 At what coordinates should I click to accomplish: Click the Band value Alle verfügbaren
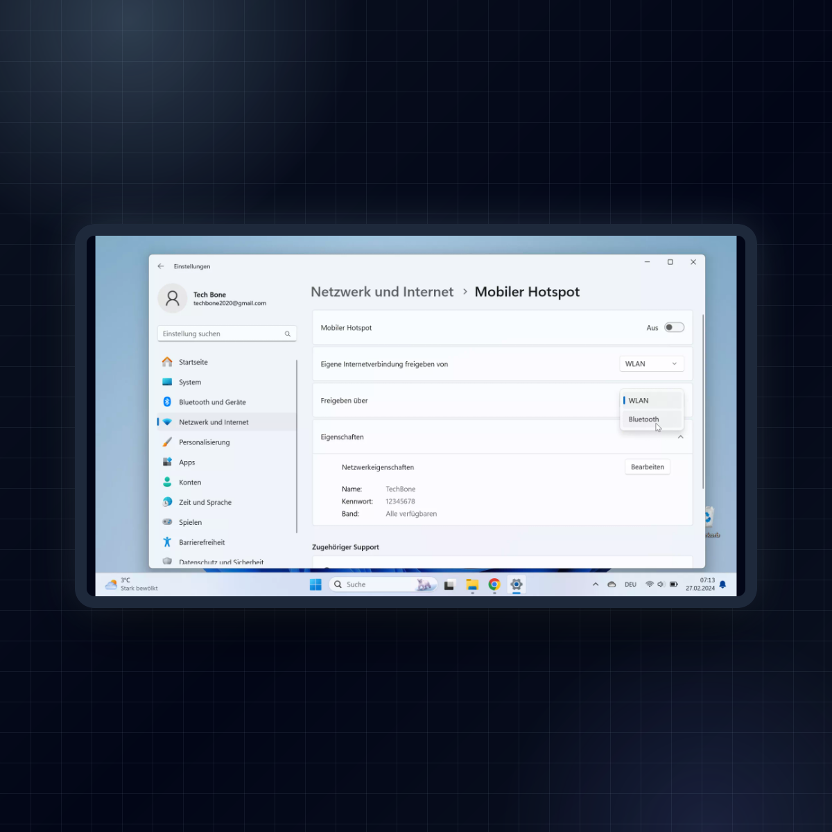tap(411, 514)
